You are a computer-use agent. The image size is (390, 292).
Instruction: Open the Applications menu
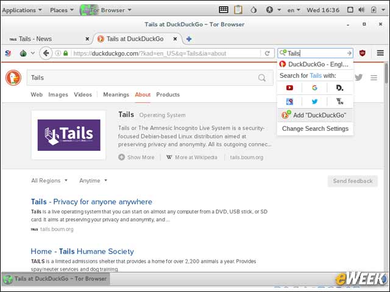[x=22, y=10]
